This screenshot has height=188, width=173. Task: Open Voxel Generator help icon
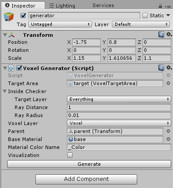point(161,68)
